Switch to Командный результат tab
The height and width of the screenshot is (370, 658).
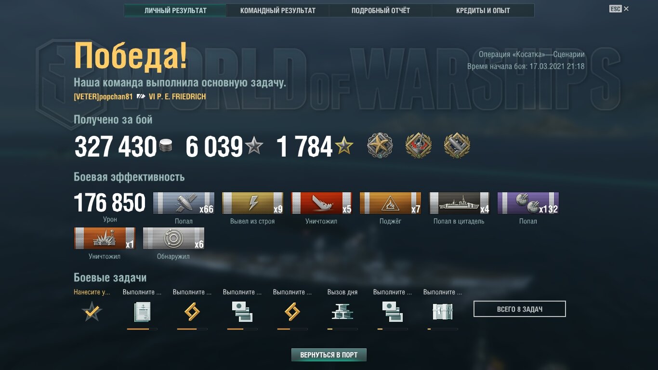tap(278, 10)
